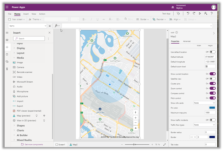This screenshot has width=223, height=151.
Task: Click the Undo icon in the toolbar
Action: [x=188, y=13]
